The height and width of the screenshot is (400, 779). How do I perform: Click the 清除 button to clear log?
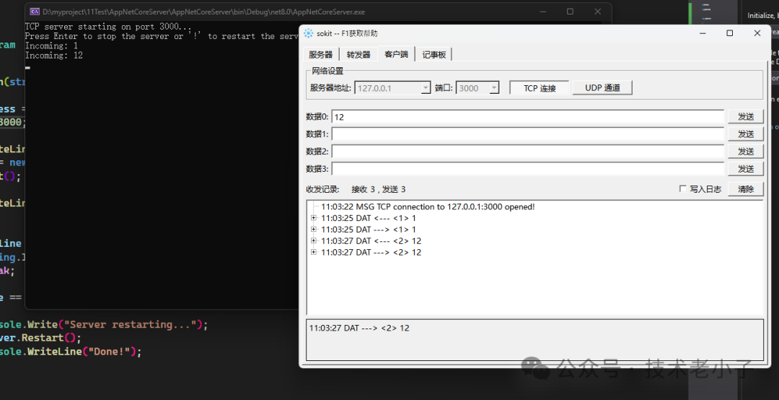tap(745, 189)
